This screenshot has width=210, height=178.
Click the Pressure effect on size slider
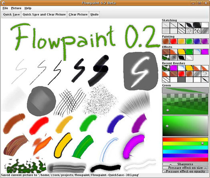pyautogui.click(x=185, y=168)
